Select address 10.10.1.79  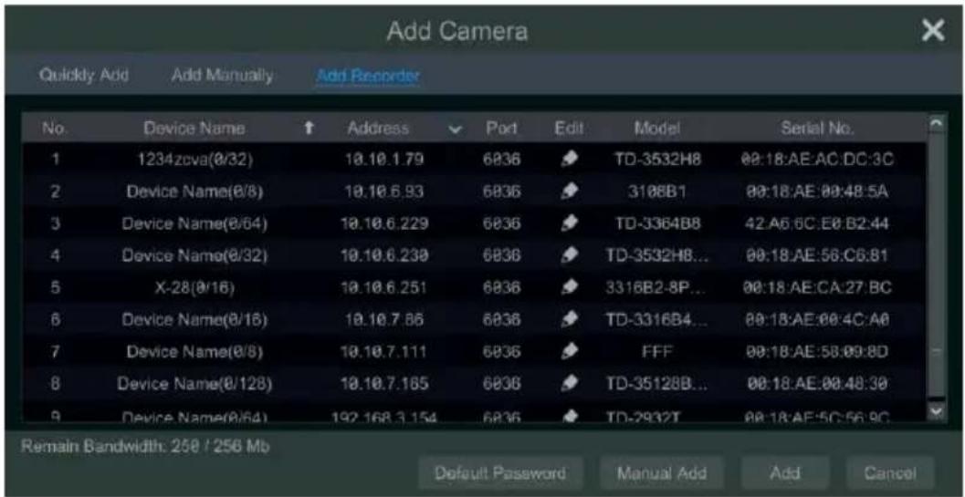click(384, 160)
